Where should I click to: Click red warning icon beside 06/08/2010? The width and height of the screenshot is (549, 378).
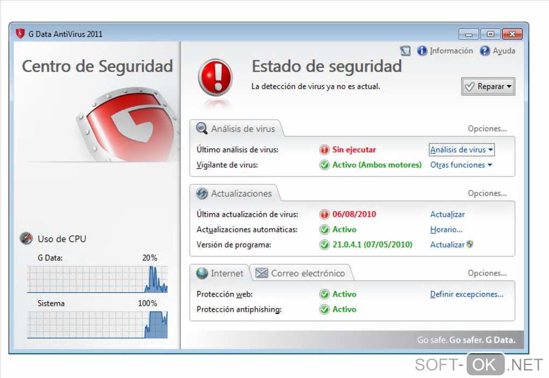click(325, 214)
